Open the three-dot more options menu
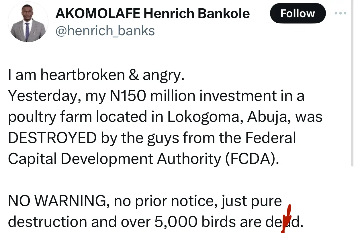 [340, 13]
